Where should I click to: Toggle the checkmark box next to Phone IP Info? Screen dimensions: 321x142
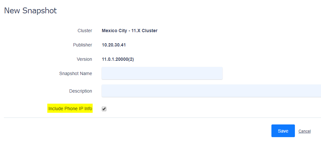coord(104,109)
